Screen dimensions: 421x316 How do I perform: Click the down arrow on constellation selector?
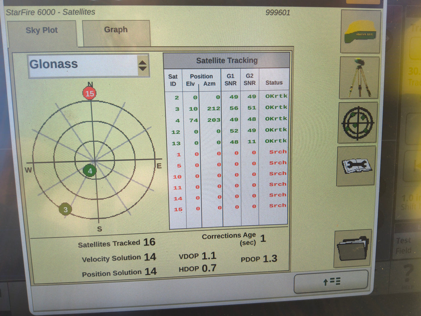point(143,68)
